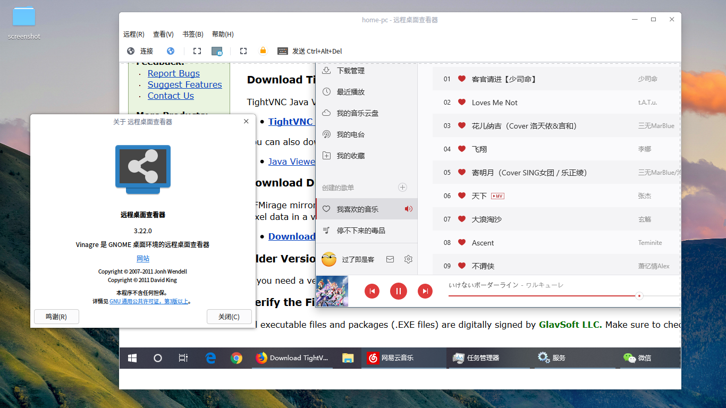Pause the currently playing song
This screenshot has width=726, height=408.
398,291
